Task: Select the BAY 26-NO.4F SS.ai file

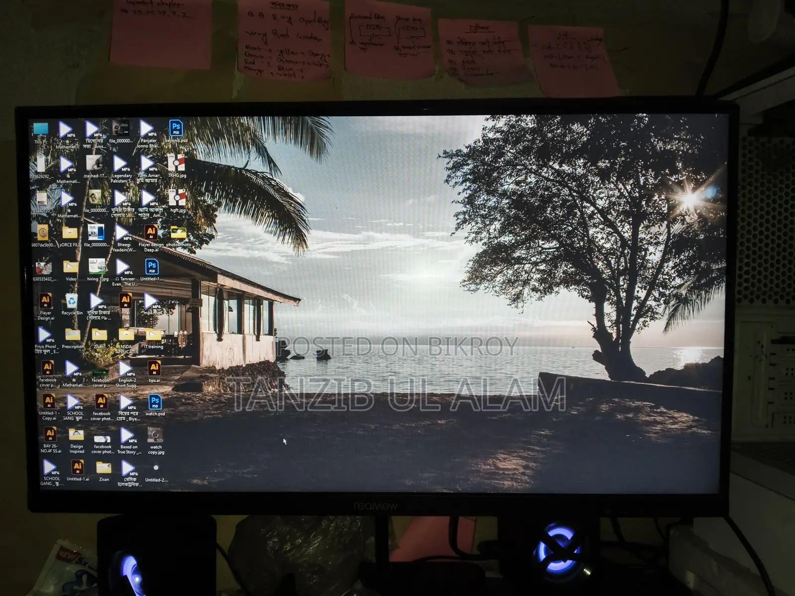Action: (50, 441)
